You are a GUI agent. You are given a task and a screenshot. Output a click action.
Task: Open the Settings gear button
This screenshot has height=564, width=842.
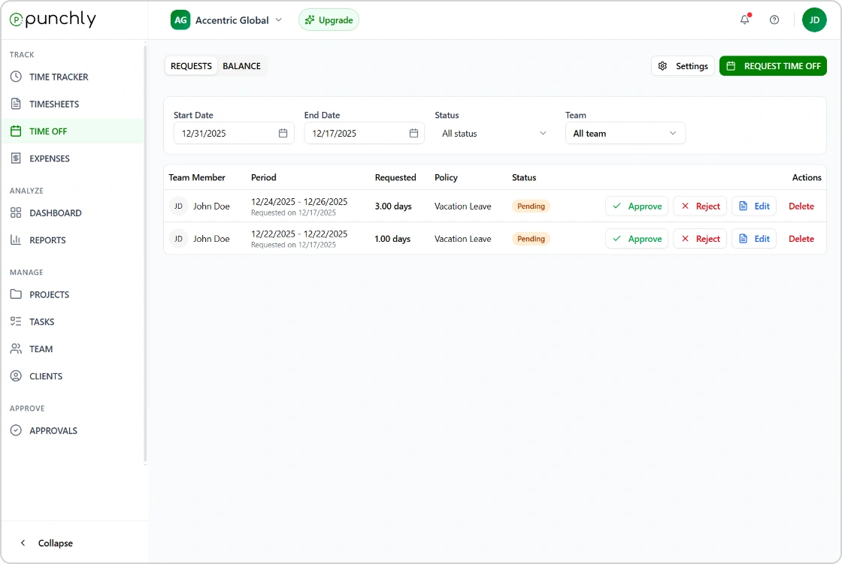coord(683,66)
